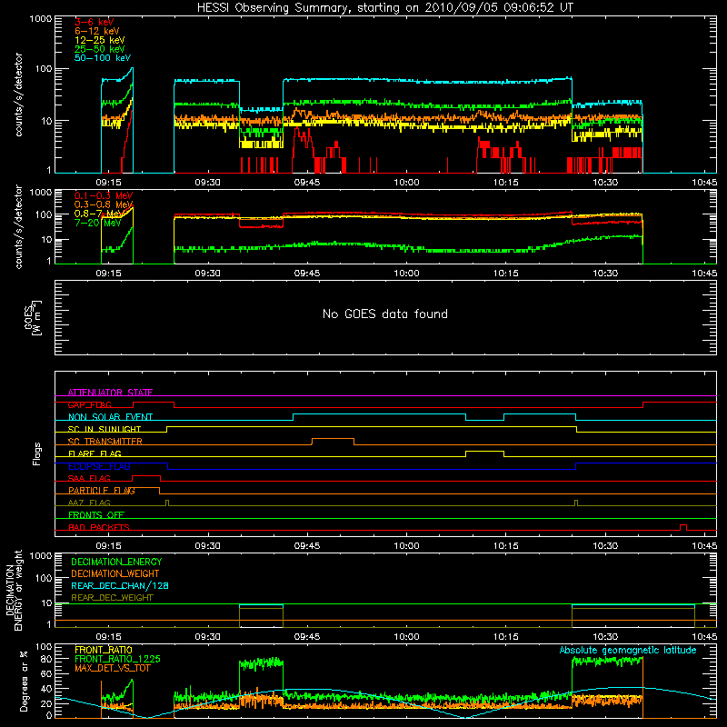Image resolution: width=727 pixels, height=727 pixels.
Task: Select the SC_TRANSMITTER flag label
Action: point(105,442)
